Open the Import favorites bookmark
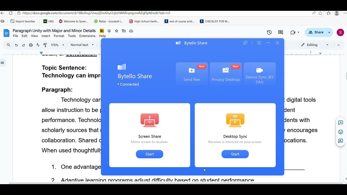 pyautogui.click(x=23, y=21)
